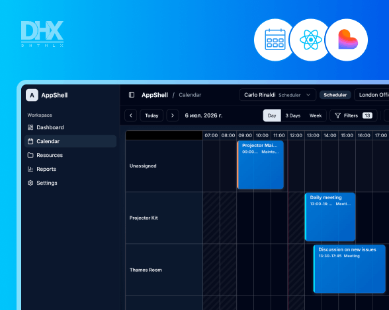Click the 17:00 time header
389x310 pixels.
coord(381,135)
